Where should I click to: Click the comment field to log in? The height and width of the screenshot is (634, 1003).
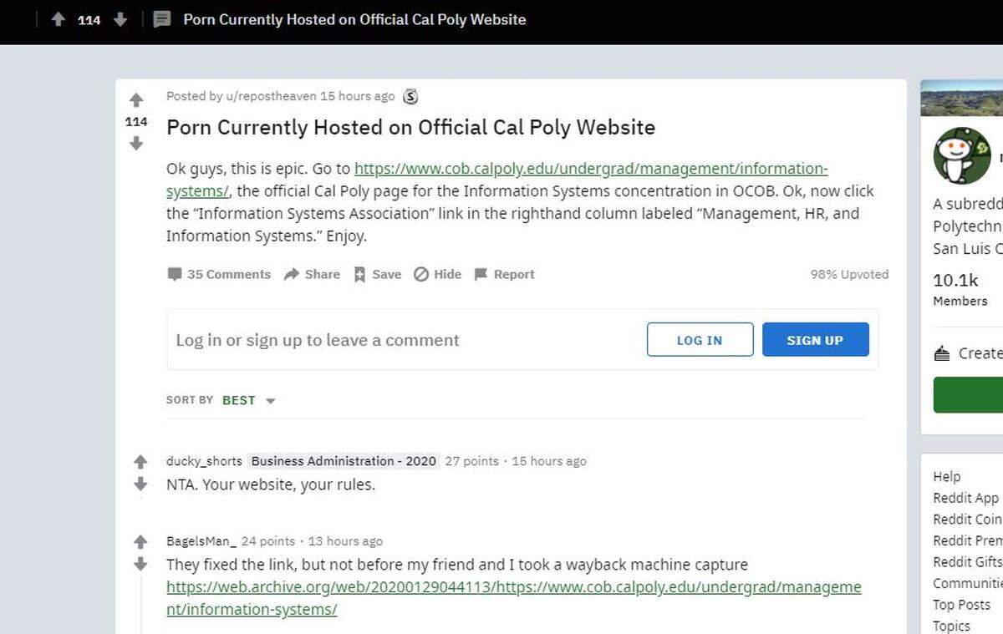click(522, 340)
